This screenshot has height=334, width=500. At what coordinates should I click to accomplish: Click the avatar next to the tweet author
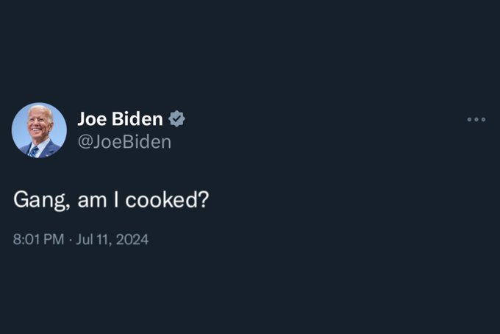click(x=39, y=130)
